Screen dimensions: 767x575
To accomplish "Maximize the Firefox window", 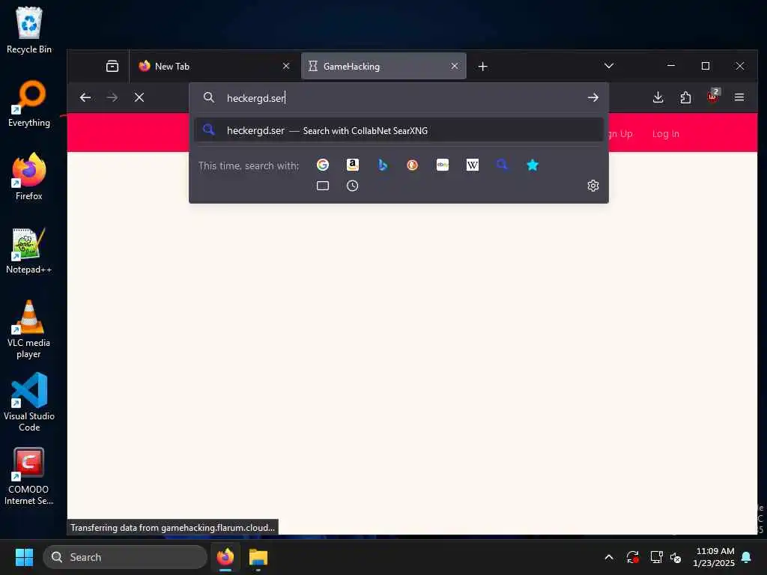I will 706,66.
